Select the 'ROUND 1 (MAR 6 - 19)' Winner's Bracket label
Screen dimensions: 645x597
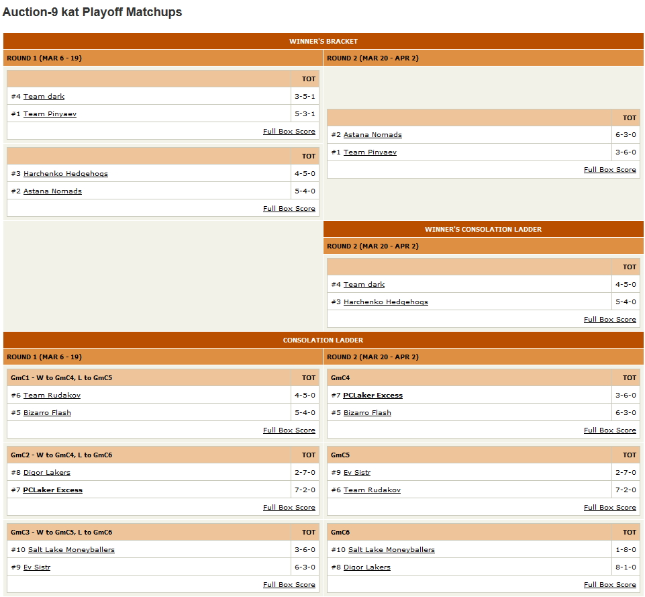pos(44,58)
